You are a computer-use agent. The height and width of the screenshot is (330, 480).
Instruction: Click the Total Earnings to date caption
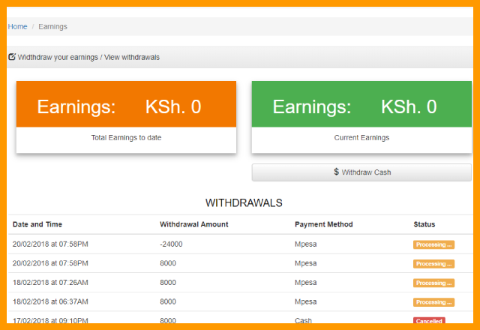click(x=126, y=138)
